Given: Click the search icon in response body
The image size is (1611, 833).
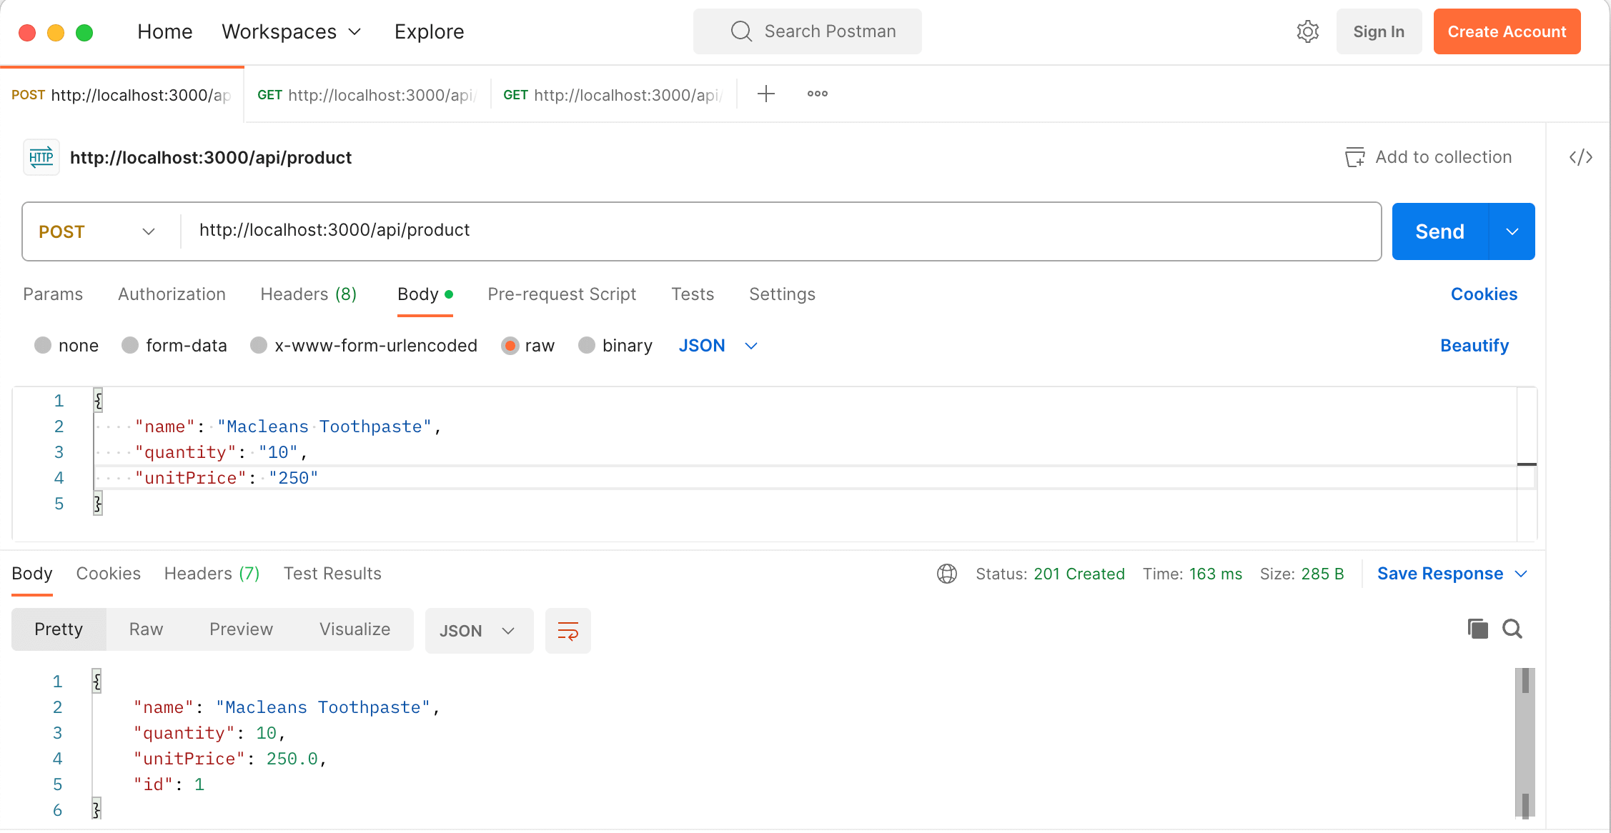Looking at the screenshot, I should (x=1512, y=629).
